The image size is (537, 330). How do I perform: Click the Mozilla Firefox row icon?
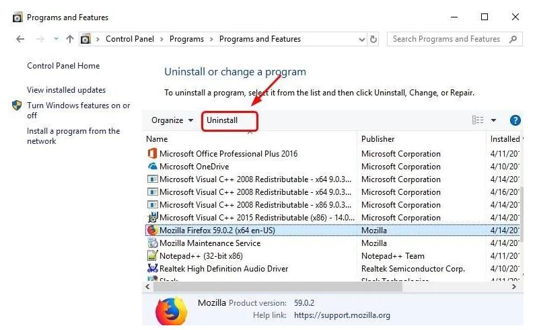[x=152, y=230]
